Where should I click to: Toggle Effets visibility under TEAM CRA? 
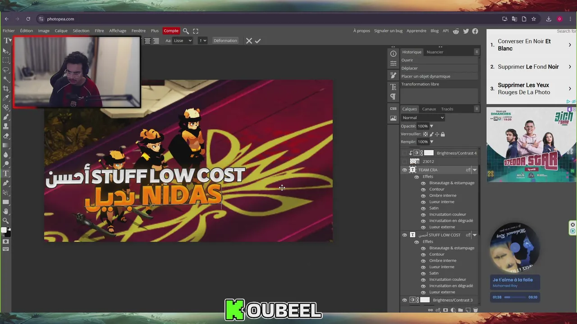pyautogui.click(x=417, y=177)
